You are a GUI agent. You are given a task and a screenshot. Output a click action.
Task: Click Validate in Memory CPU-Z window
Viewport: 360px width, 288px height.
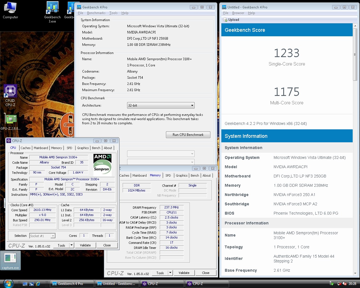coord(184,273)
